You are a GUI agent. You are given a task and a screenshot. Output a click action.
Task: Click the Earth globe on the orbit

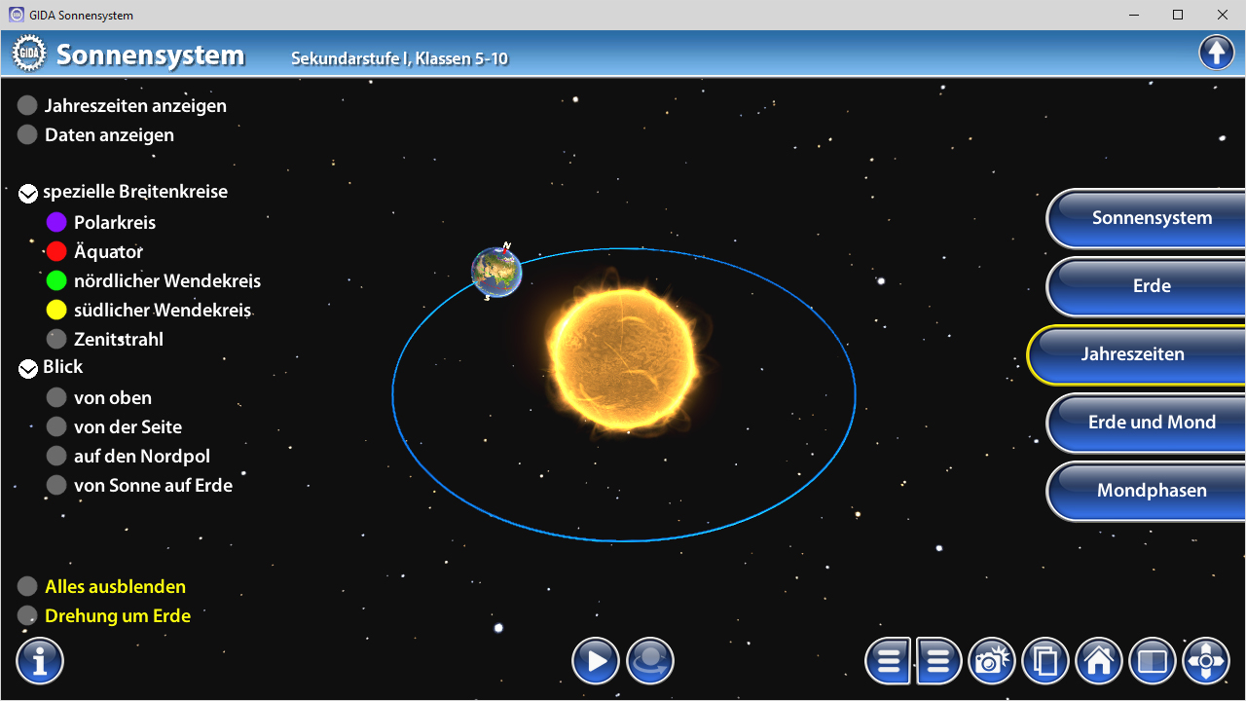[x=496, y=273]
